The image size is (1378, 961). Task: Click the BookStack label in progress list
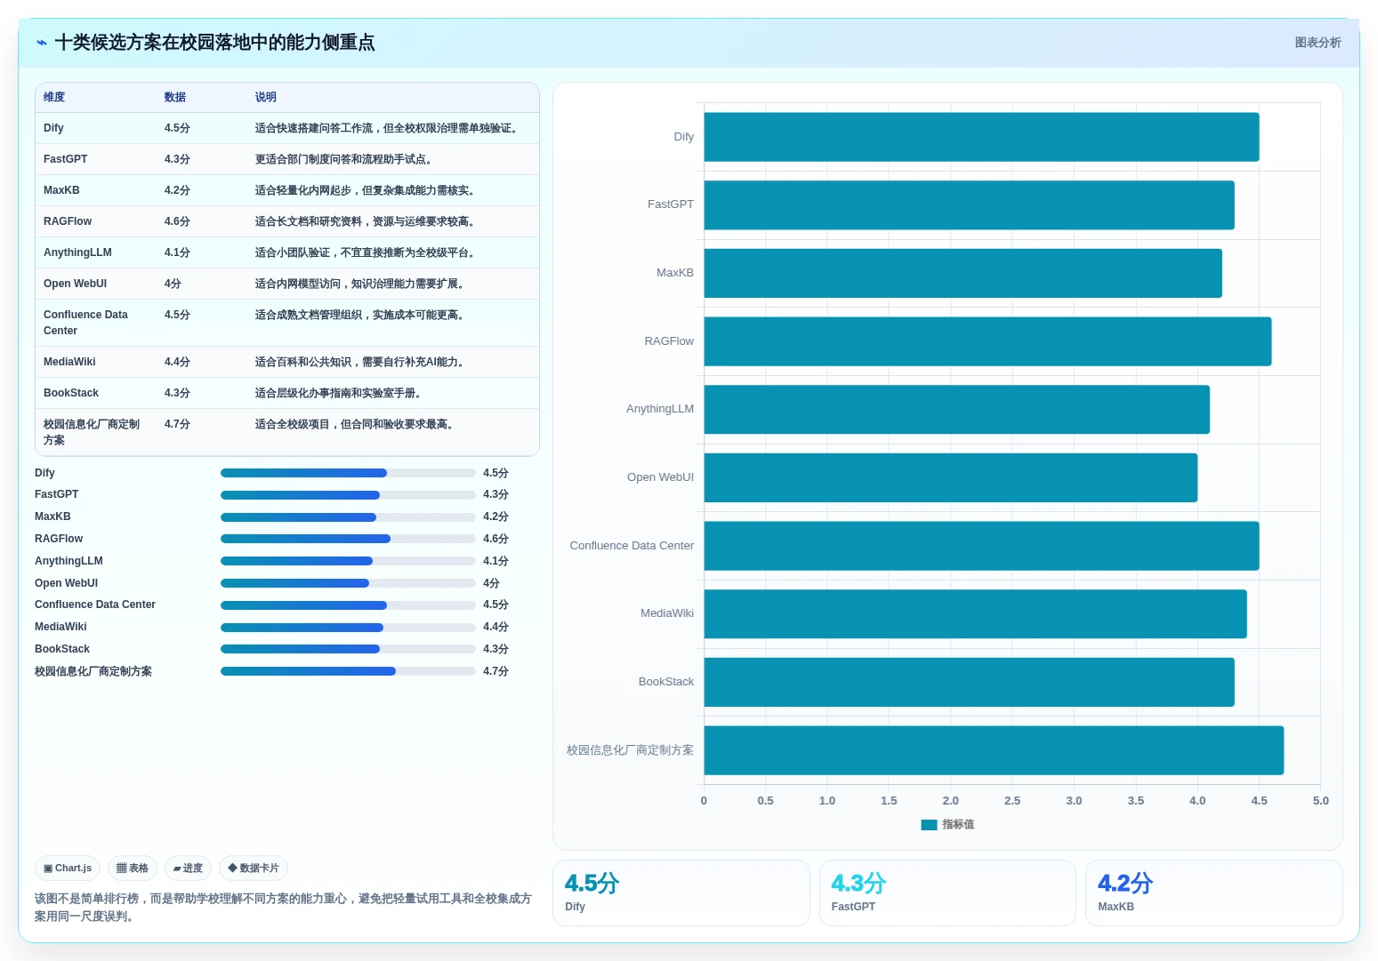[62, 649]
